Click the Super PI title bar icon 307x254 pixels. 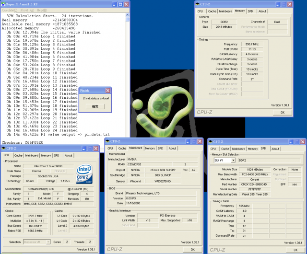click(x=3, y=4)
